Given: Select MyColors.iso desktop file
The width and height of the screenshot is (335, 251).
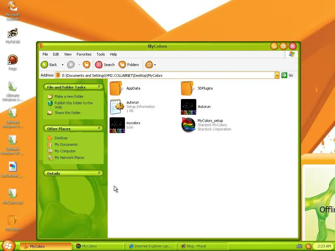Looking at the screenshot, I should click(x=12, y=196).
